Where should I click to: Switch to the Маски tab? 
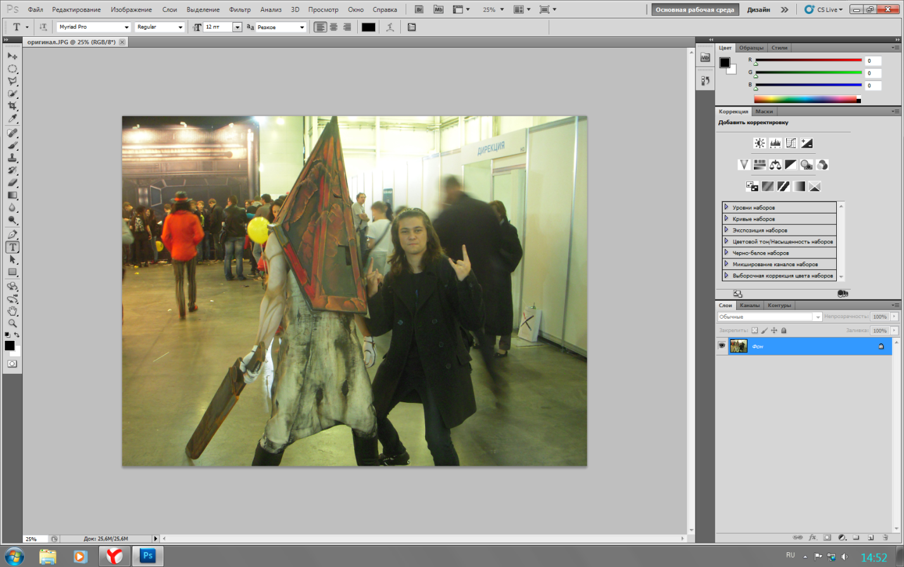[x=764, y=111]
